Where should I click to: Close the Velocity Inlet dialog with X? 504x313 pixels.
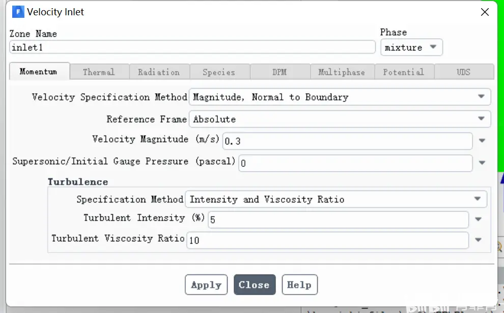click(x=485, y=12)
